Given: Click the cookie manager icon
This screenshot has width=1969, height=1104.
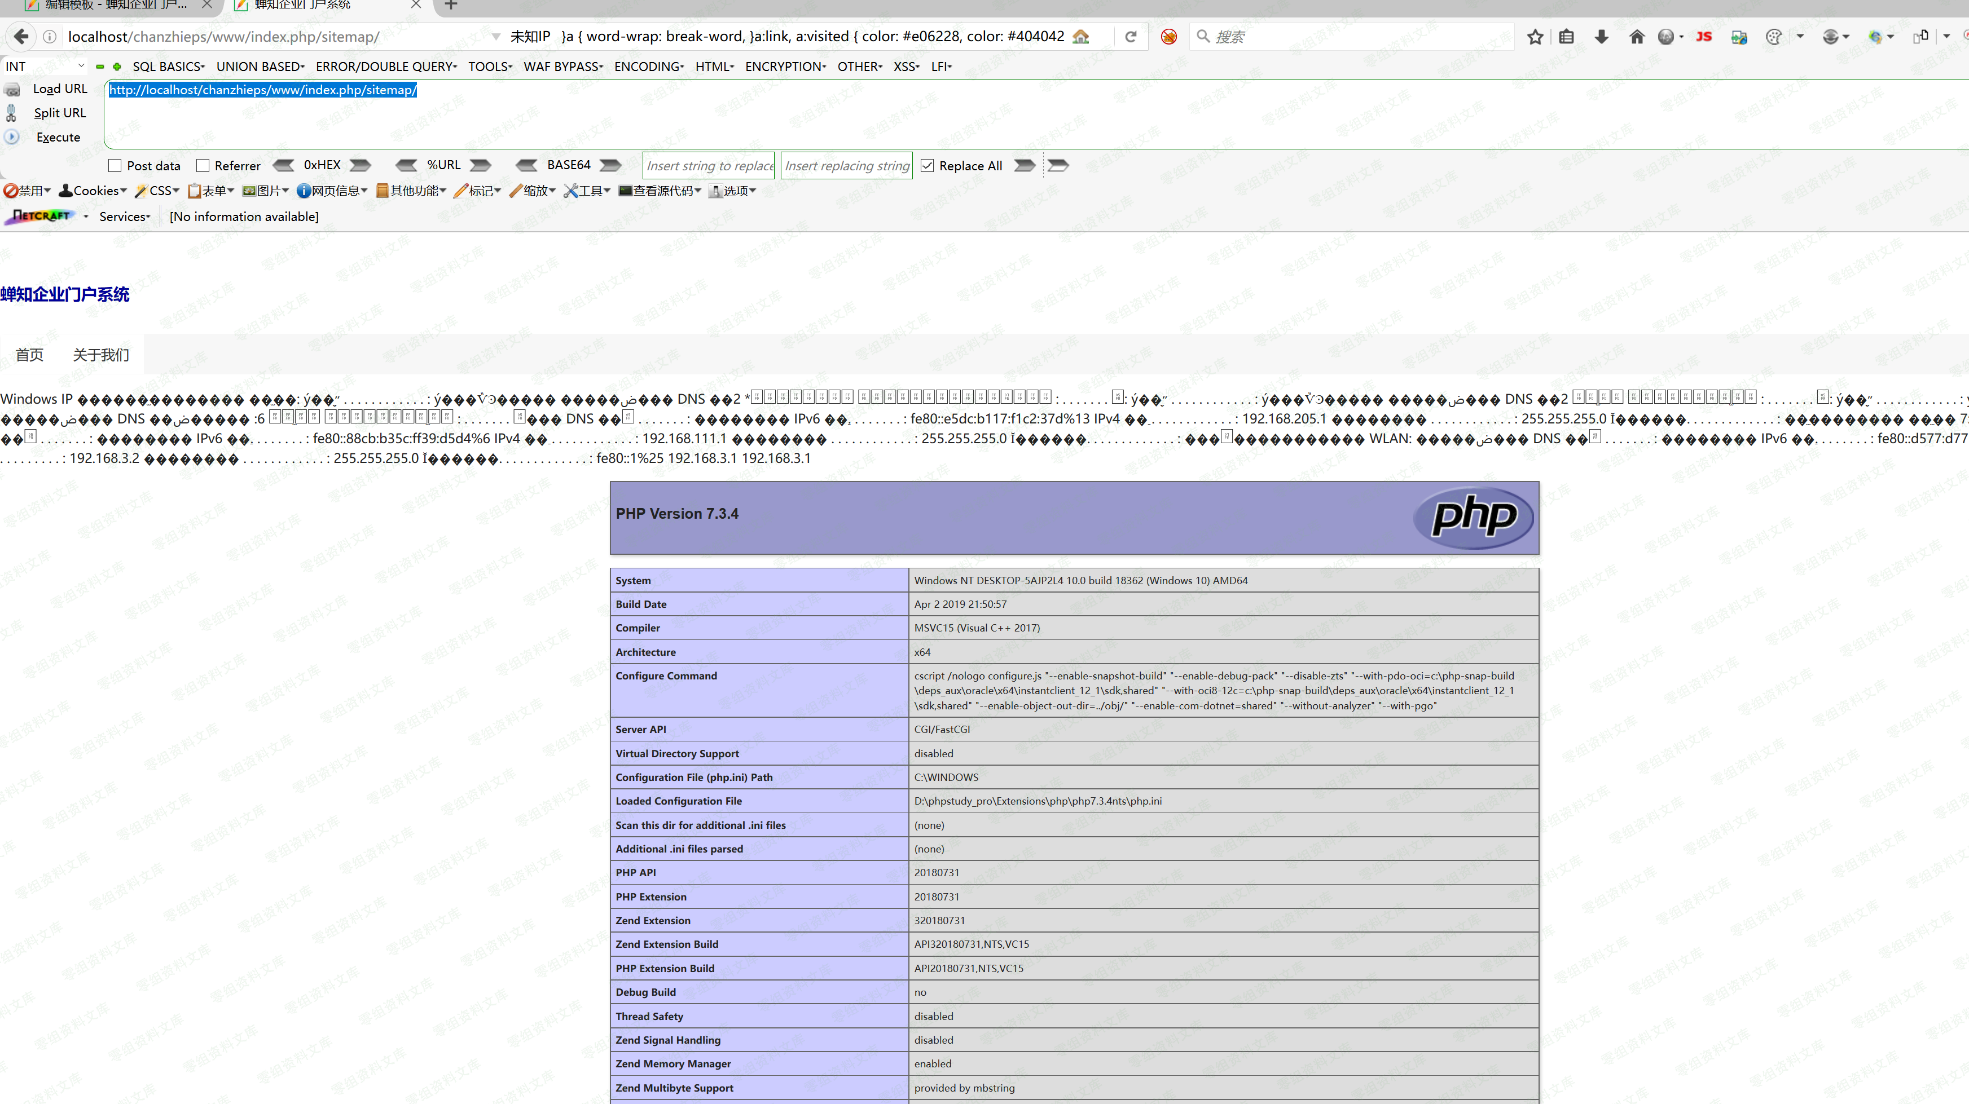Looking at the screenshot, I should pos(1774,37).
